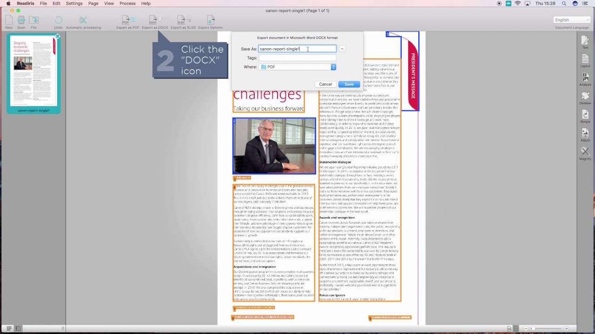Start a new Scan from the toolbar
This screenshot has height=334, width=595.
pyautogui.click(x=21, y=21)
